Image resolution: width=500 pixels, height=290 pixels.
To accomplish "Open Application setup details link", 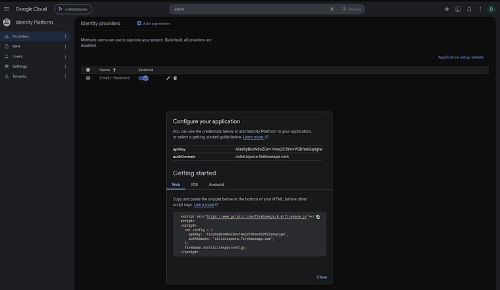I will [x=460, y=57].
